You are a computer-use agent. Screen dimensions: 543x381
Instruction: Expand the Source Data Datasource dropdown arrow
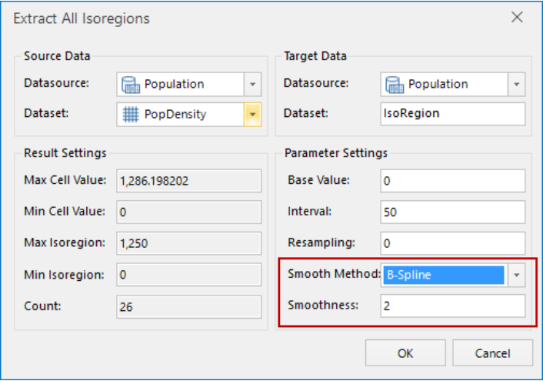tap(254, 84)
